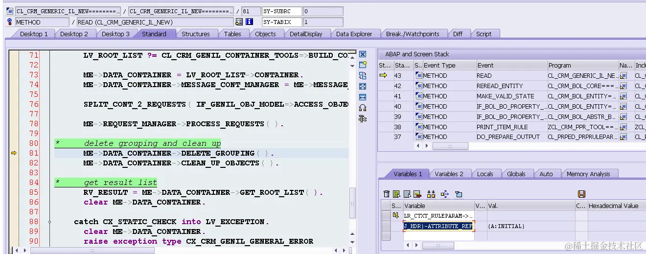Open the DetailDisplay tab
Image resolution: width=646 pixels, height=254 pixels.
tap(306, 34)
